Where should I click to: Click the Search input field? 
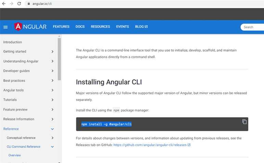tap(252, 27)
